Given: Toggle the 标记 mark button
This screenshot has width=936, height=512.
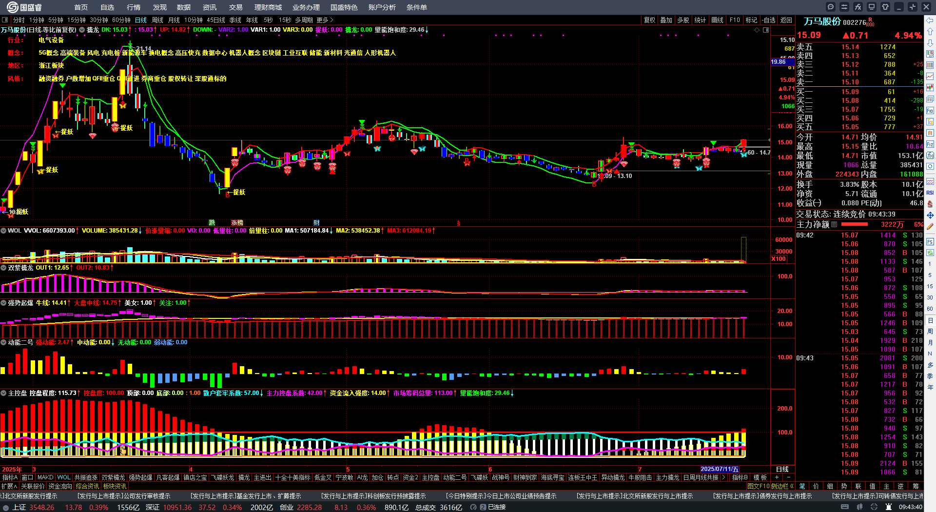Looking at the screenshot, I should 752,20.
